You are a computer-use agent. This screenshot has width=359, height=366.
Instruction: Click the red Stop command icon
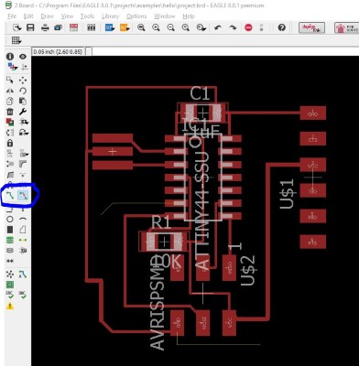(248, 27)
